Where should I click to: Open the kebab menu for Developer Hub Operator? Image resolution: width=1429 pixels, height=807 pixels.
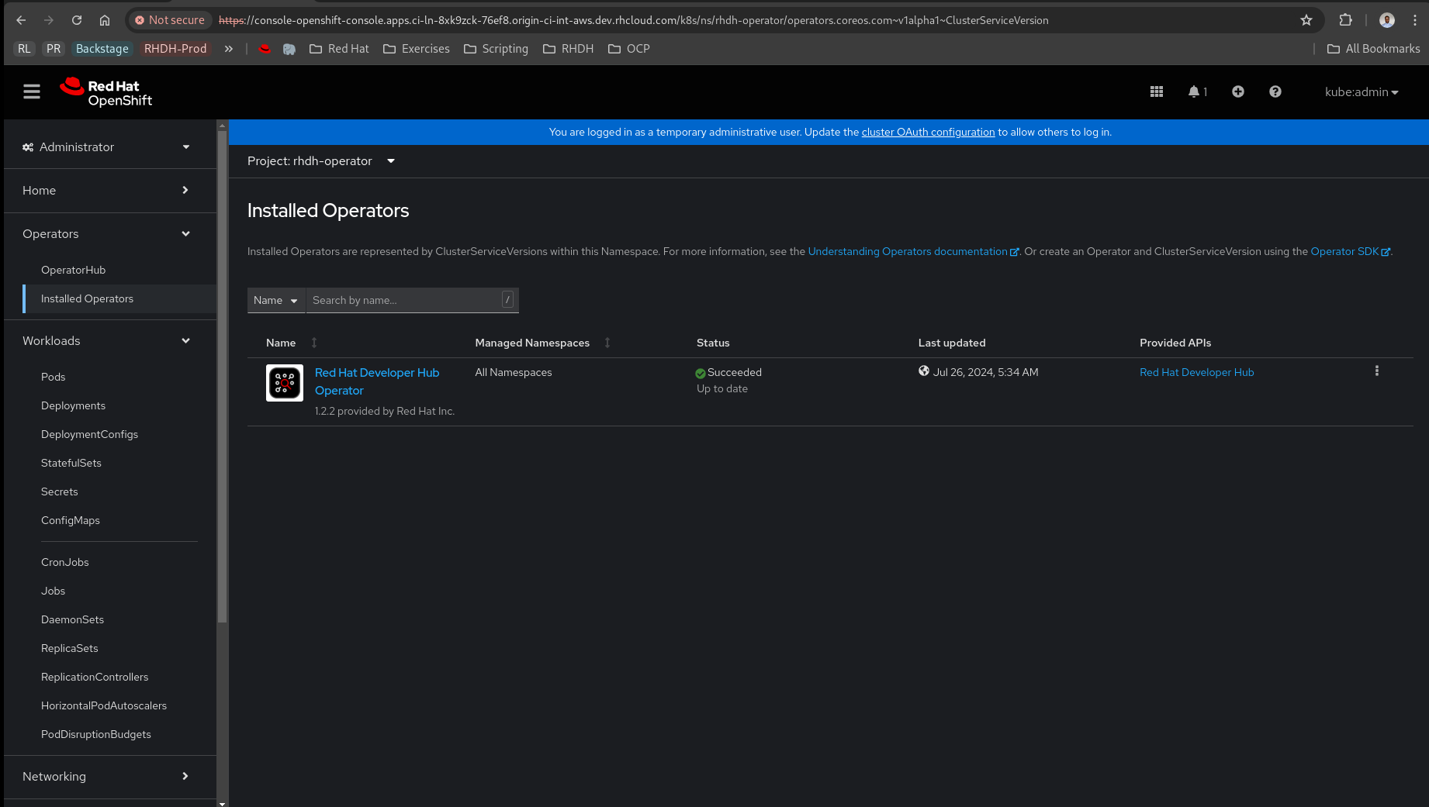point(1377,371)
